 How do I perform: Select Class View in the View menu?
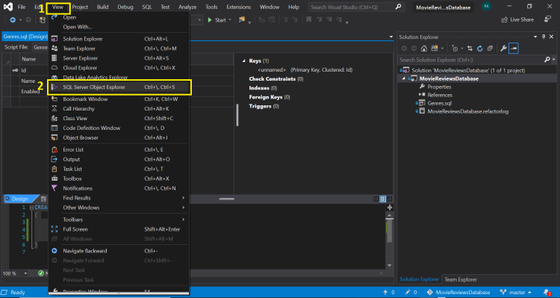(x=119, y=118)
